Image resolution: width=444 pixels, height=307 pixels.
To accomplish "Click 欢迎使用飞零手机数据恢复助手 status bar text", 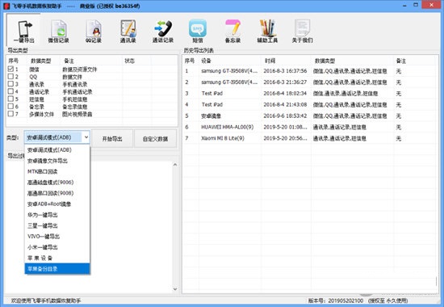I will [46, 301].
